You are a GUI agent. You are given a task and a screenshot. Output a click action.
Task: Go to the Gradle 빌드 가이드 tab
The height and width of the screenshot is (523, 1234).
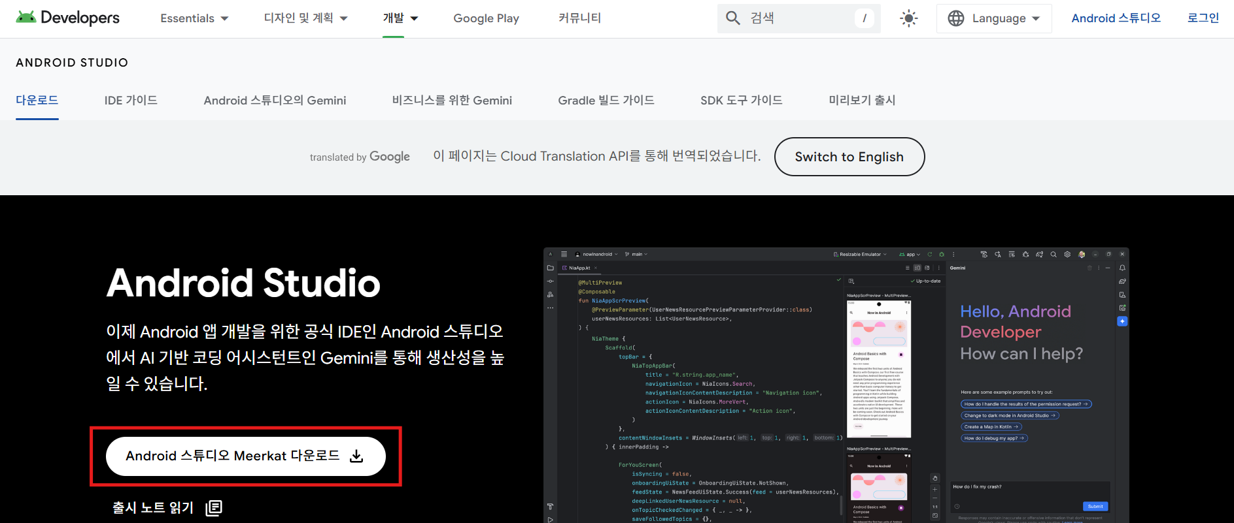click(606, 100)
